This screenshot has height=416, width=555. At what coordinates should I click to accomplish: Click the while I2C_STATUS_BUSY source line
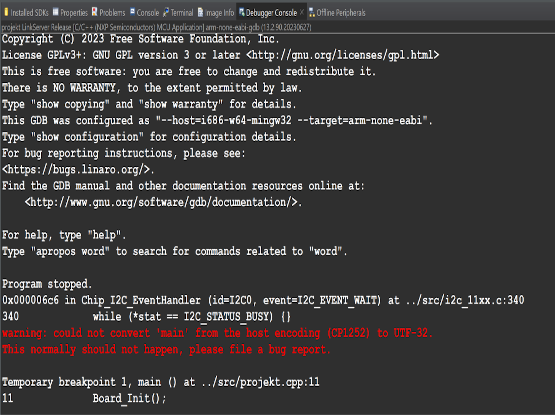tap(191, 317)
